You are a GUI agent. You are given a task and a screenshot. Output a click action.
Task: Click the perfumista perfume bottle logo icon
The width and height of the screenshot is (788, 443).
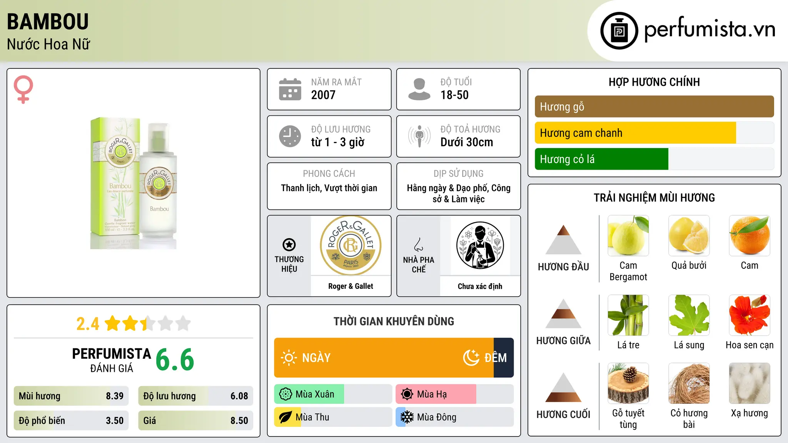619,31
